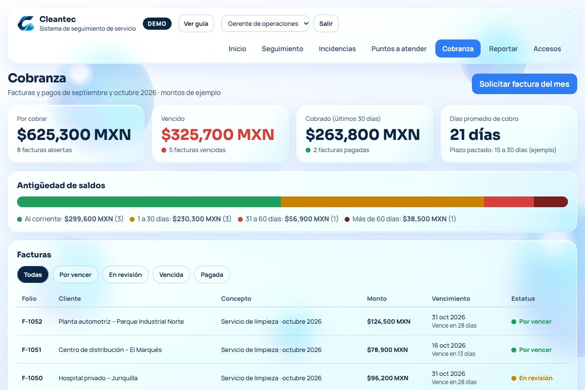The image size is (585, 390).
Task: Click the 1 a 30 días legend entry
Action: [x=180, y=219]
